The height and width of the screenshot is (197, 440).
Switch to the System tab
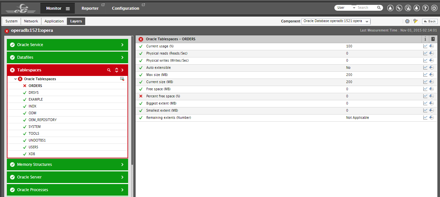pos(11,21)
